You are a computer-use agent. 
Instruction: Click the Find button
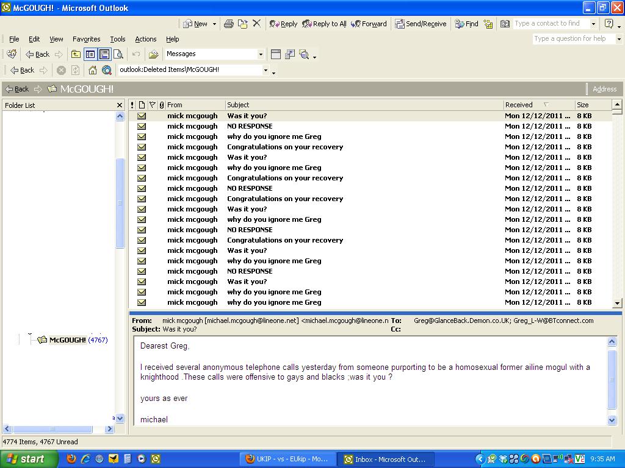point(466,24)
